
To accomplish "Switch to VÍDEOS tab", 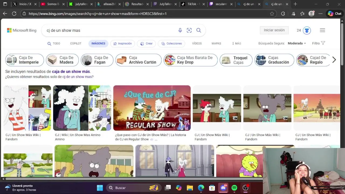I will pos(197,43).
